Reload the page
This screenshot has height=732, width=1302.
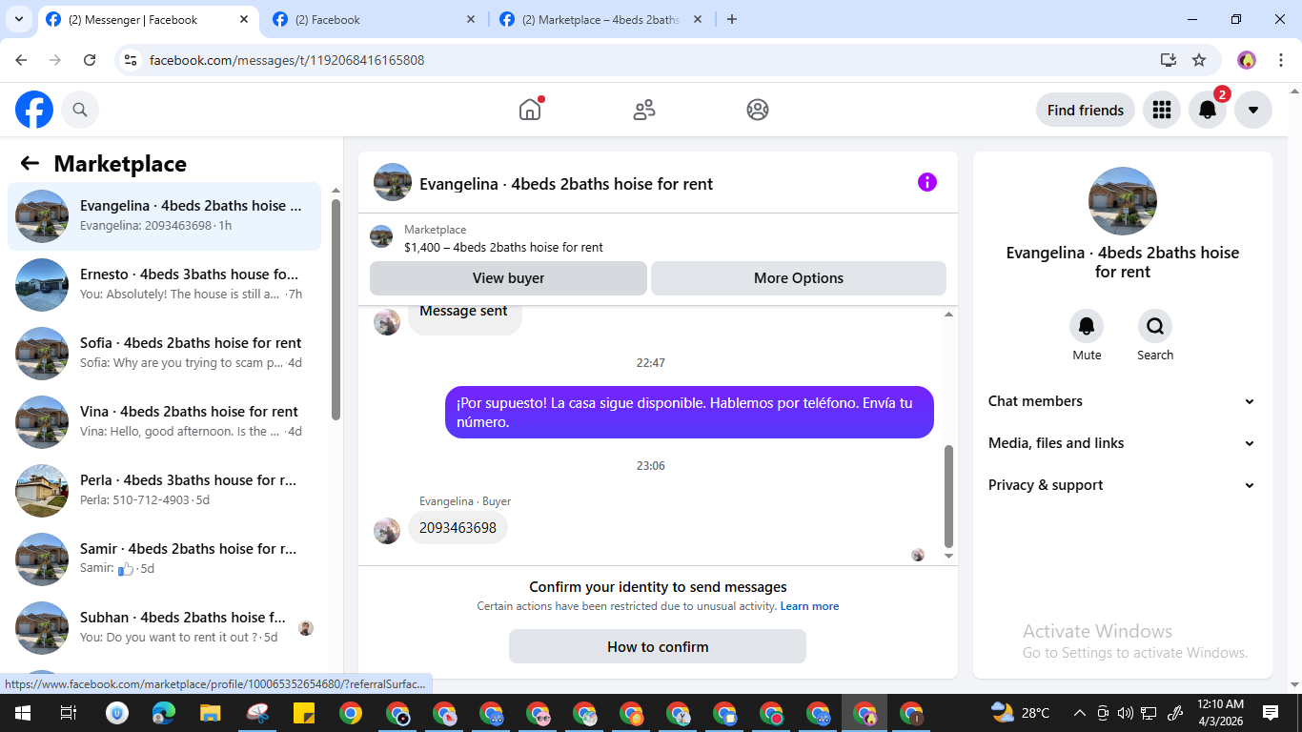[x=90, y=60]
